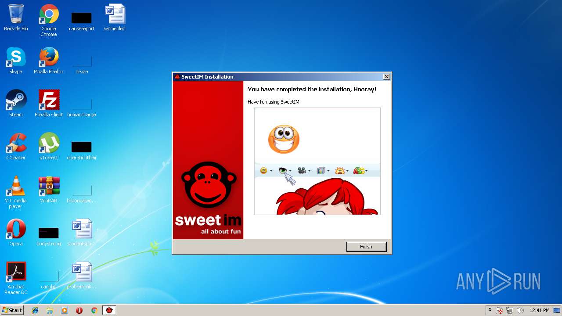Select the canphp desktop item
Image resolution: width=562 pixels, height=316 pixels.
pos(49,279)
